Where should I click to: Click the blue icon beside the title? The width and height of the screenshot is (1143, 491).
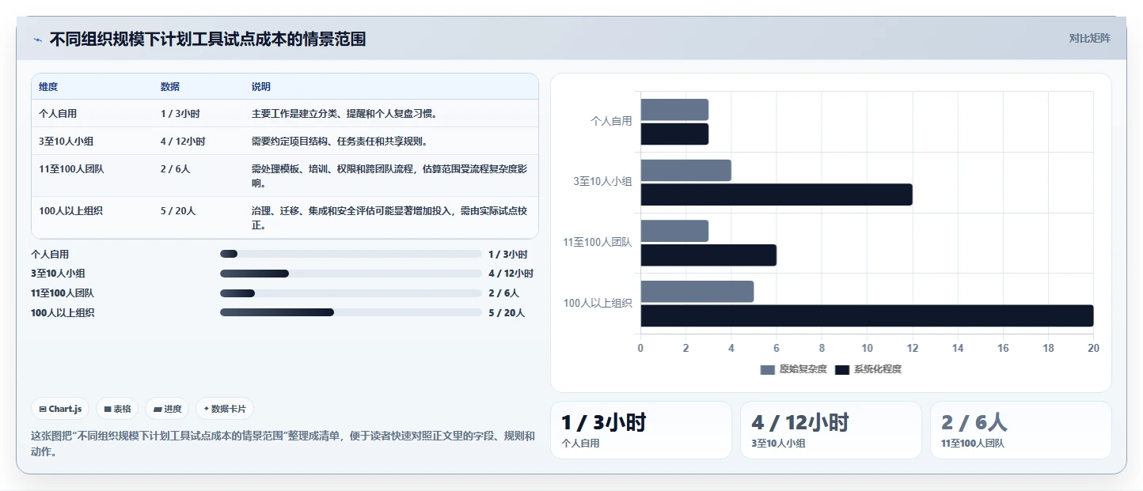pyautogui.click(x=38, y=40)
